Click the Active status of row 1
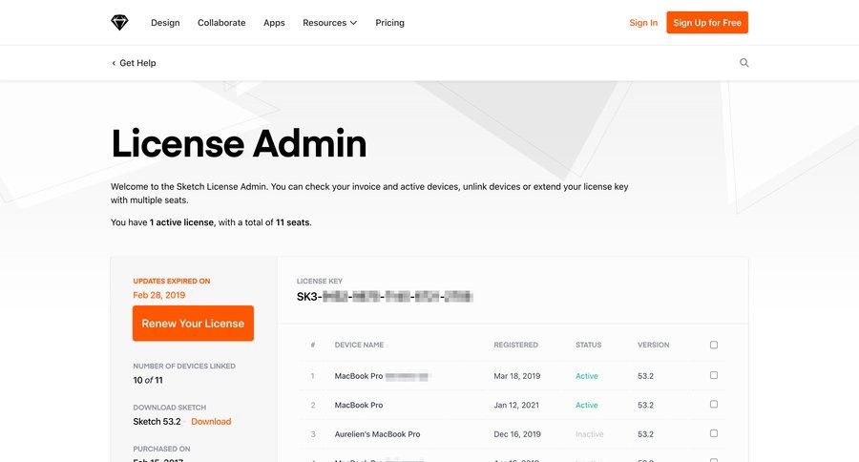This screenshot has width=859, height=462. pyautogui.click(x=587, y=376)
